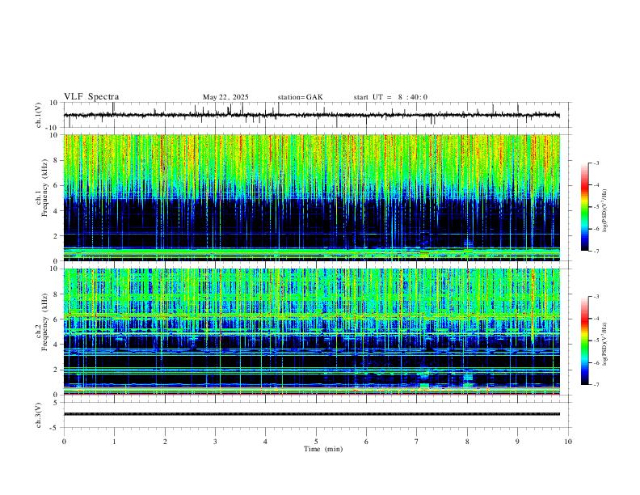Click the 'Time (min)' axis title
The width and height of the screenshot is (640, 495).
pos(323,449)
